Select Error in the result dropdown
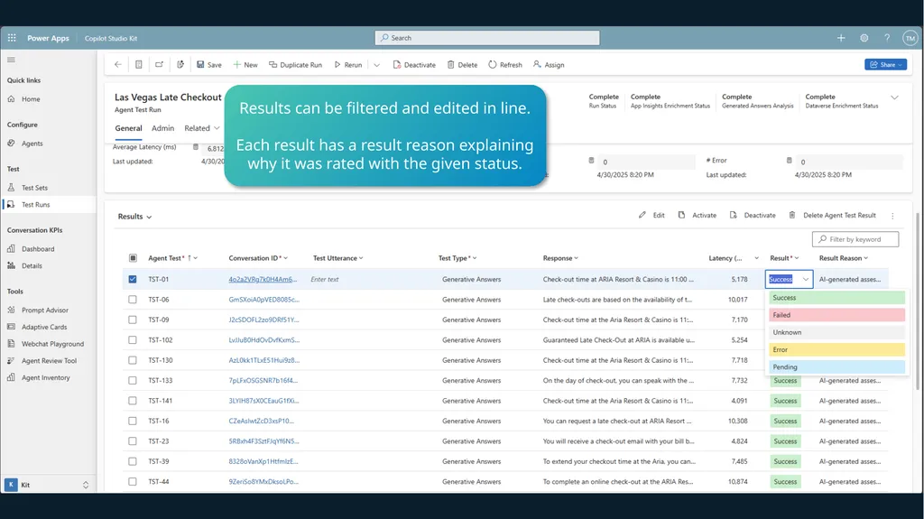This screenshot has width=924, height=519. pyautogui.click(x=836, y=349)
